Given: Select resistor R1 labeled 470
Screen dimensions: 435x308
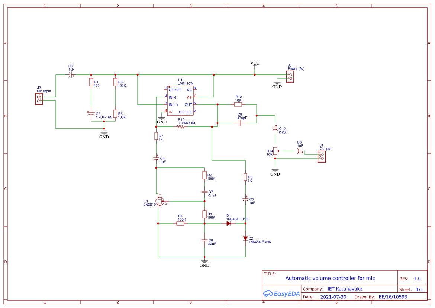Looking at the screenshot, I should pyautogui.click(x=91, y=83).
